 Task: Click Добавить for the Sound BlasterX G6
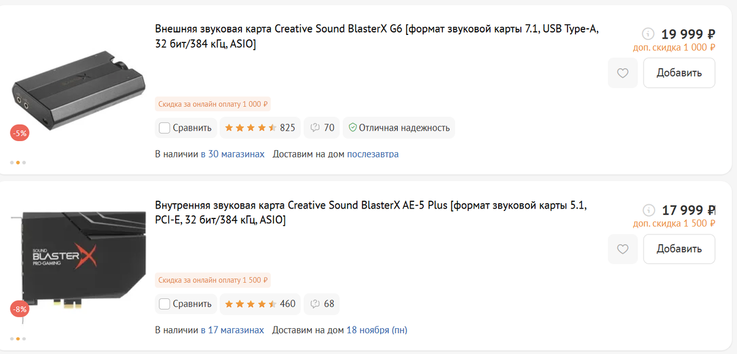(679, 72)
